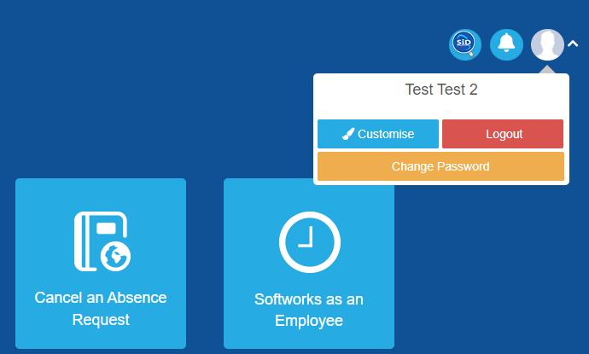The height and width of the screenshot is (354, 589).
Task: Click the Softworks as an Employee label
Action: [309, 310]
